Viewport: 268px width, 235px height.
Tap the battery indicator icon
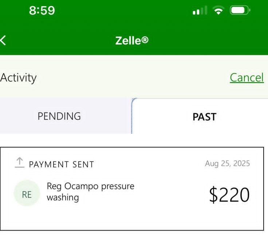point(240,11)
